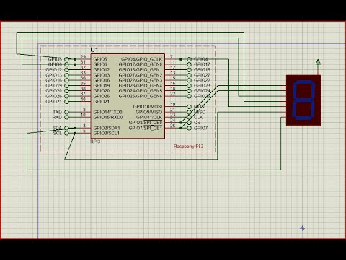Select the SDA terminal circle

click(66, 128)
